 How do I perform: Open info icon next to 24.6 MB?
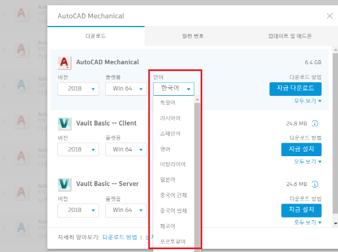(315, 184)
